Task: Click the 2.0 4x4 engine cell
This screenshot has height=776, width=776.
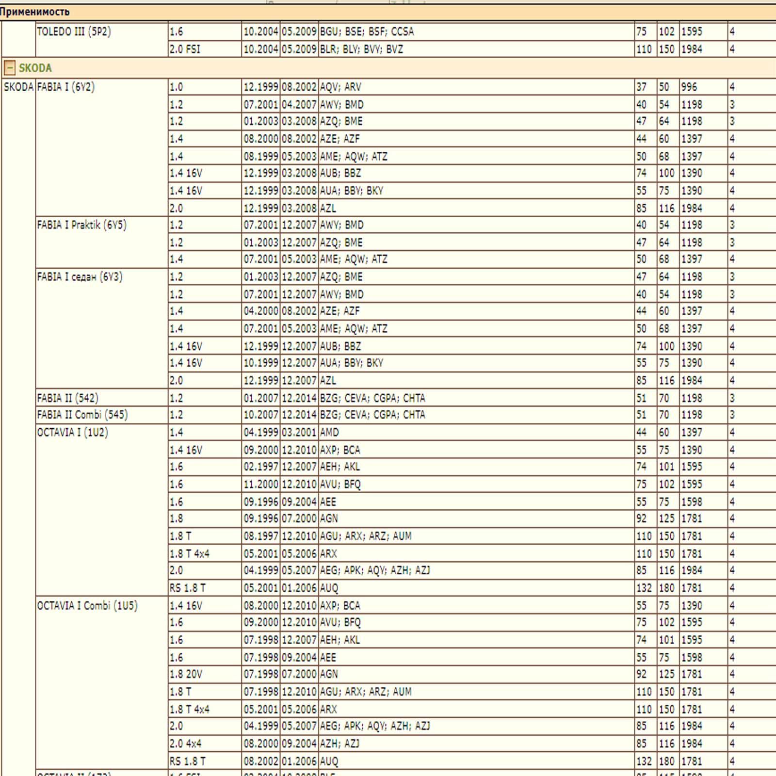Action: click(x=185, y=744)
